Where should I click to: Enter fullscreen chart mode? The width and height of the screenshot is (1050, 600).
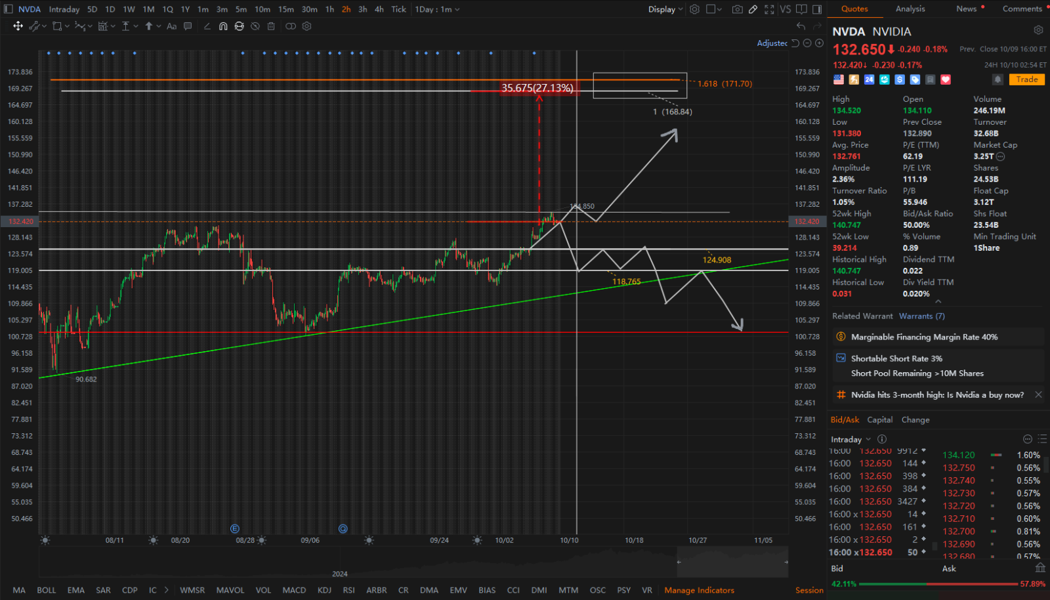coord(769,9)
